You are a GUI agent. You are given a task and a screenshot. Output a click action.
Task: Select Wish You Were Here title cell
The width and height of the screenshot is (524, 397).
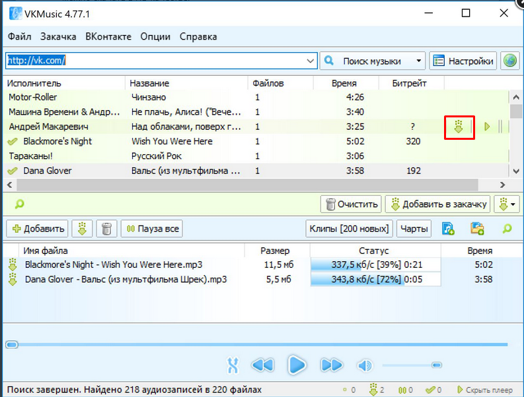(x=172, y=141)
